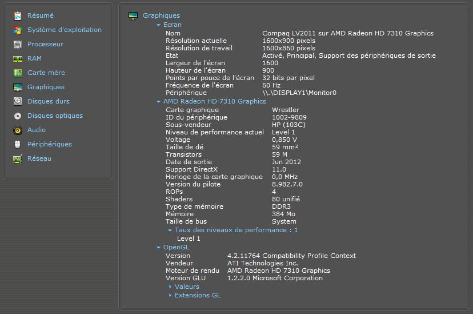
Task: Click the Horloge de la carte graphique label
Action: (214, 177)
